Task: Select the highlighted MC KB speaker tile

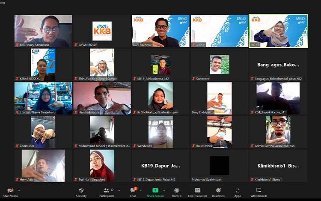Action: tap(278, 31)
